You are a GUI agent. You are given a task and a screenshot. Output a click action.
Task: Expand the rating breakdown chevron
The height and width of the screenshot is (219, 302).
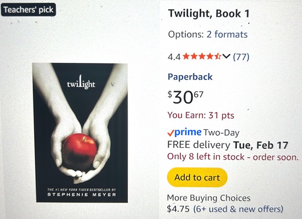tap(226, 56)
